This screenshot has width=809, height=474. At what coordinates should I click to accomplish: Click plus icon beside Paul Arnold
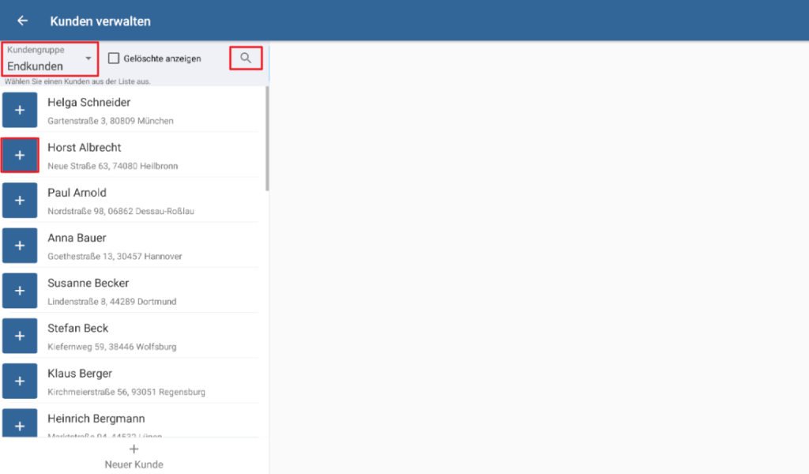coord(20,201)
